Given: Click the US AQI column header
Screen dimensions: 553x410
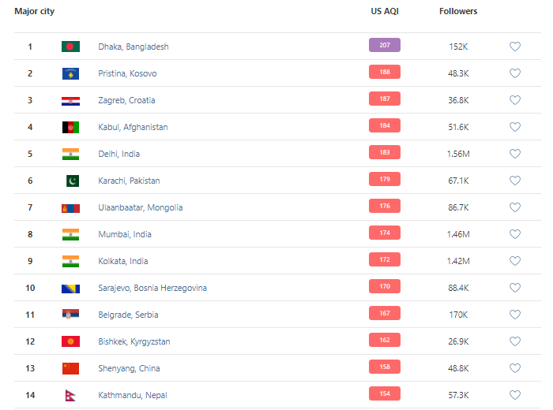Looking at the screenshot, I should point(385,12).
